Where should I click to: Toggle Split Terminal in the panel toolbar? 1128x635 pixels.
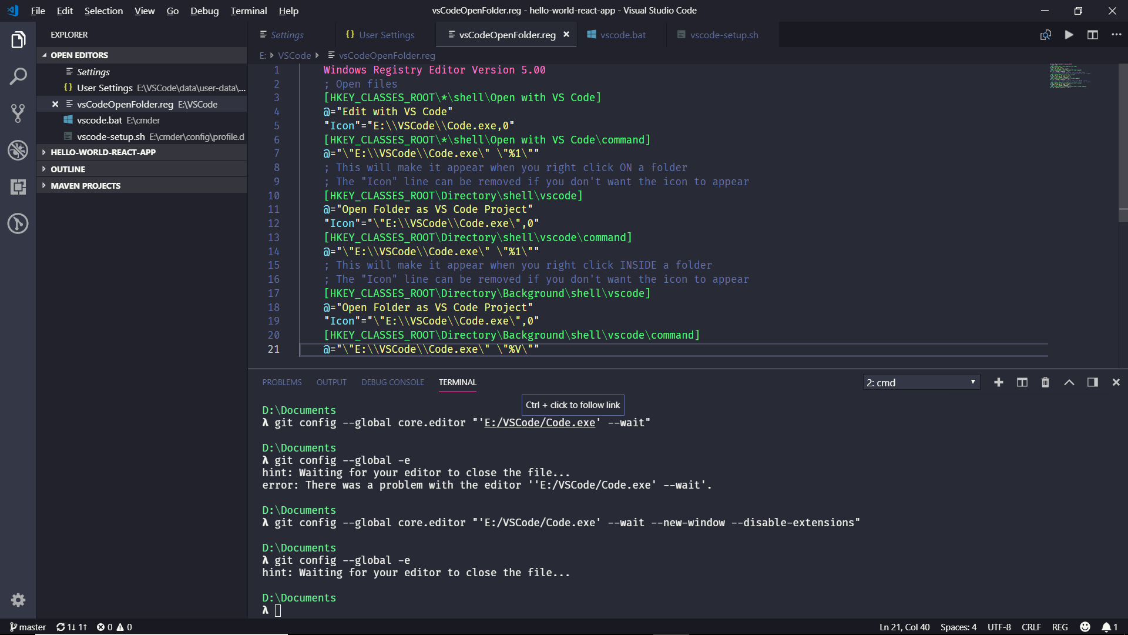tap(1022, 382)
